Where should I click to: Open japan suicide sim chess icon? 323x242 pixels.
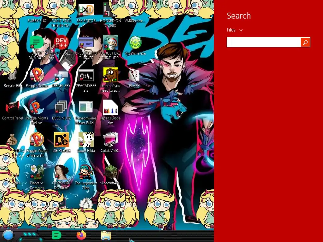point(111,107)
